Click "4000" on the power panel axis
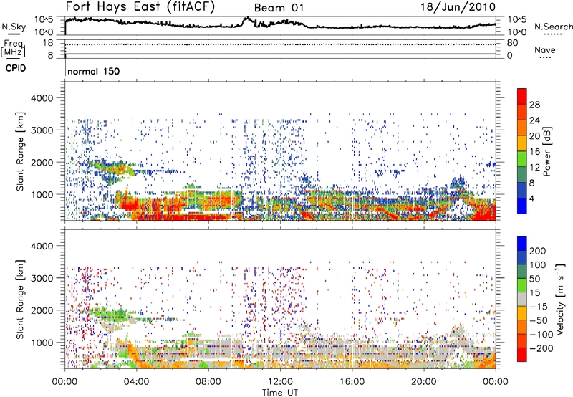 [x=42, y=98]
